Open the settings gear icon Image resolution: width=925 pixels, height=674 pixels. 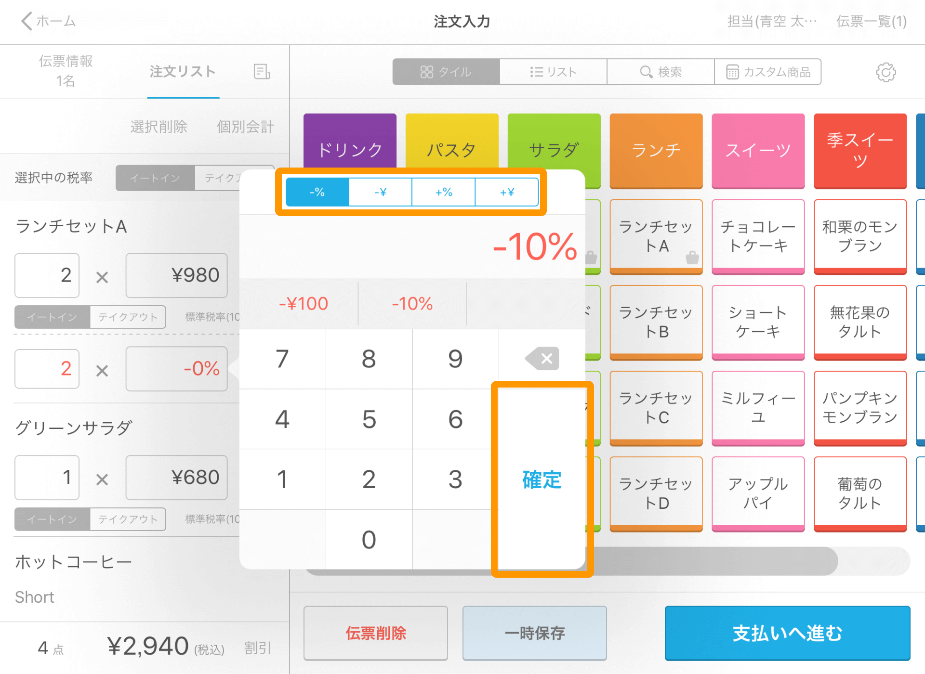click(885, 72)
